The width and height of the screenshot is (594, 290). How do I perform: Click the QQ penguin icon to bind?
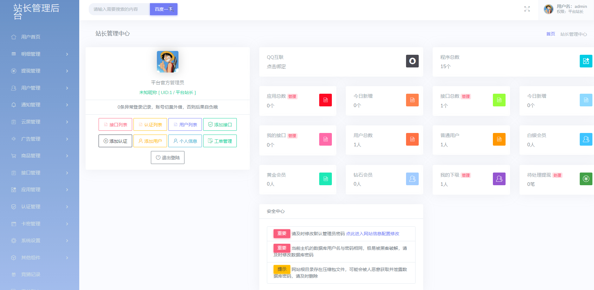pos(412,61)
